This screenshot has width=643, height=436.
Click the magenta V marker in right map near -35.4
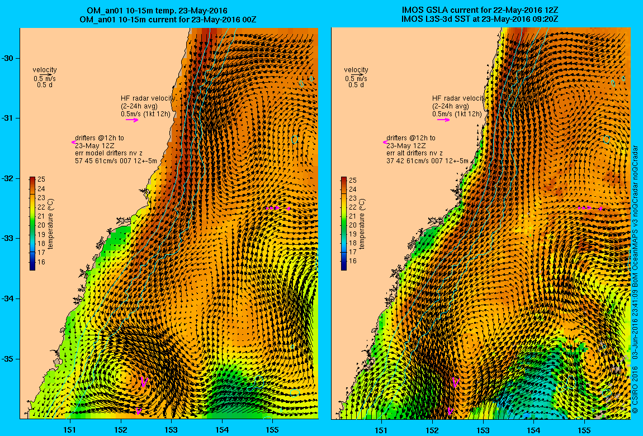[455, 382]
